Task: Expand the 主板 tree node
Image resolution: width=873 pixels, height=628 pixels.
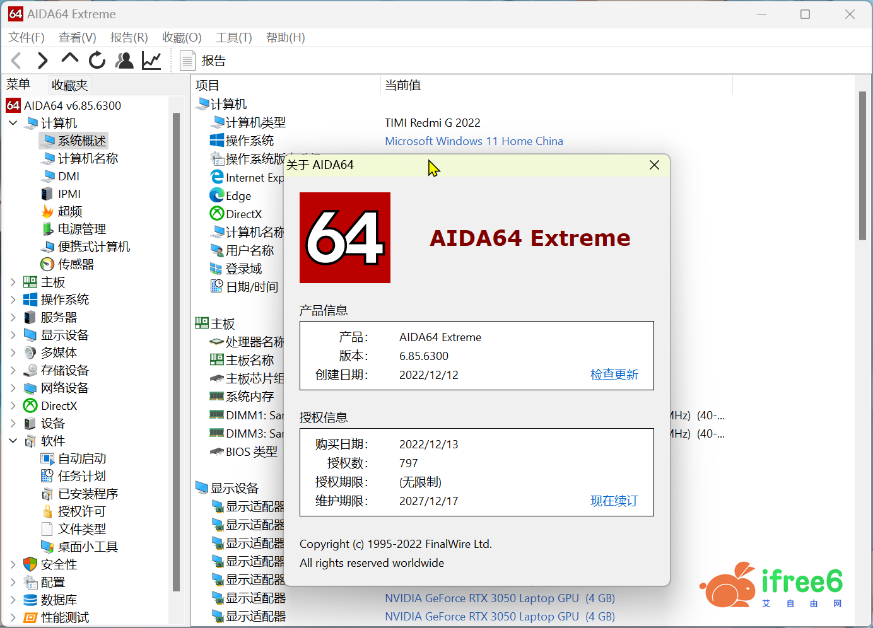Action: (13, 282)
